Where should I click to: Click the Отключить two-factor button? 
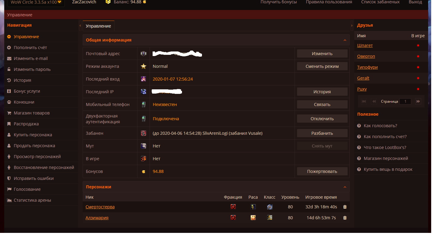click(x=322, y=119)
